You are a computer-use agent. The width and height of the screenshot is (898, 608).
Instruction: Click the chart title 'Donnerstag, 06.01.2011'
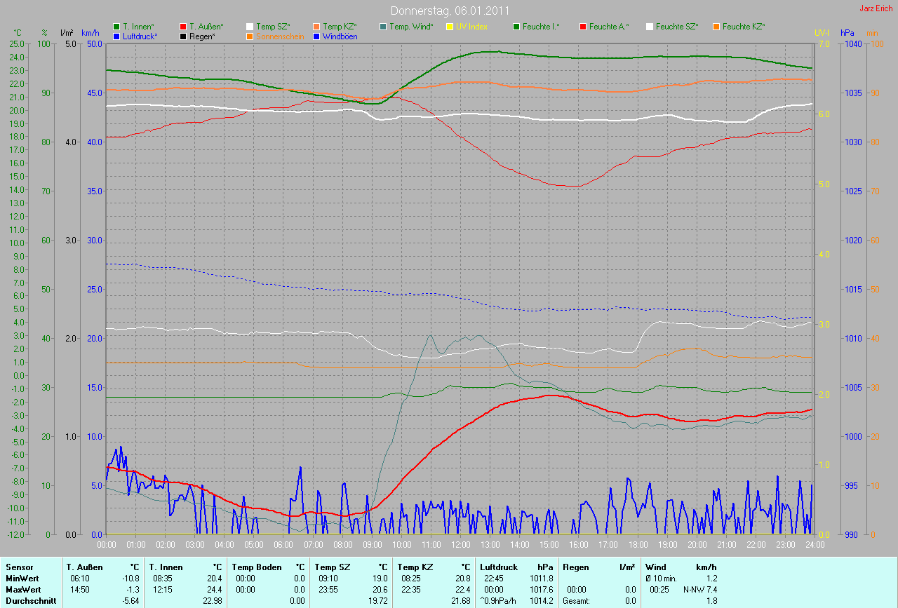[450, 11]
